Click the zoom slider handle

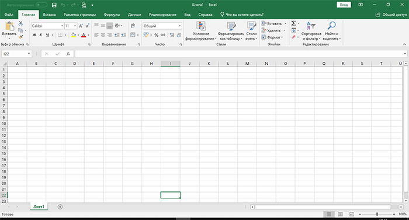377,214
